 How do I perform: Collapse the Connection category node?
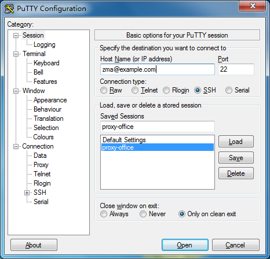16,147
